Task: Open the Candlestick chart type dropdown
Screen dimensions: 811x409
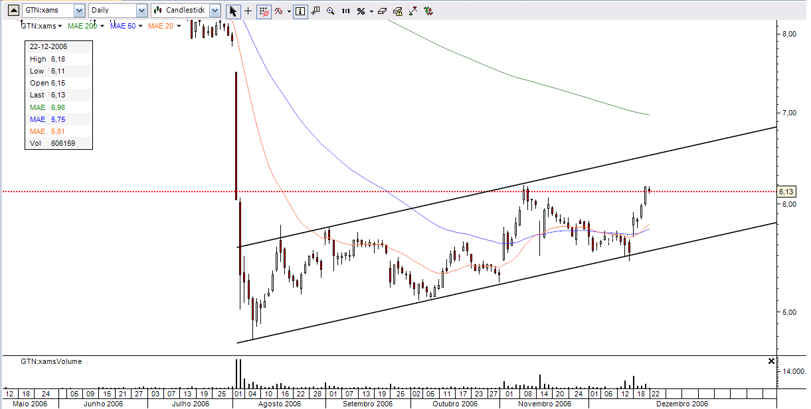Action: [x=215, y=11]
